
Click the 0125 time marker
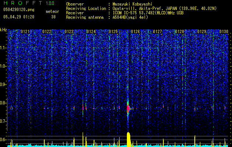[113, 32]
